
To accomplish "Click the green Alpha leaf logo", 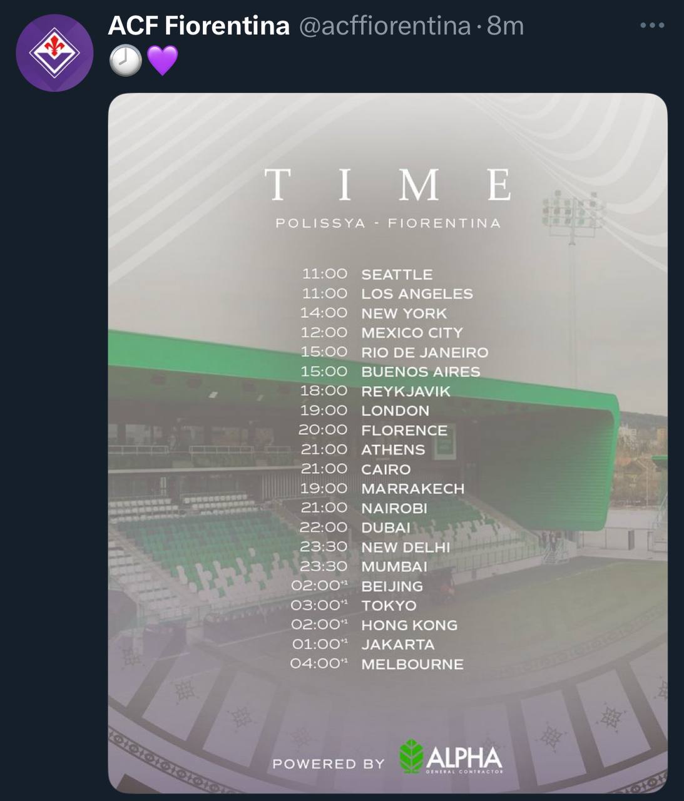I will (x=411, y=756).
